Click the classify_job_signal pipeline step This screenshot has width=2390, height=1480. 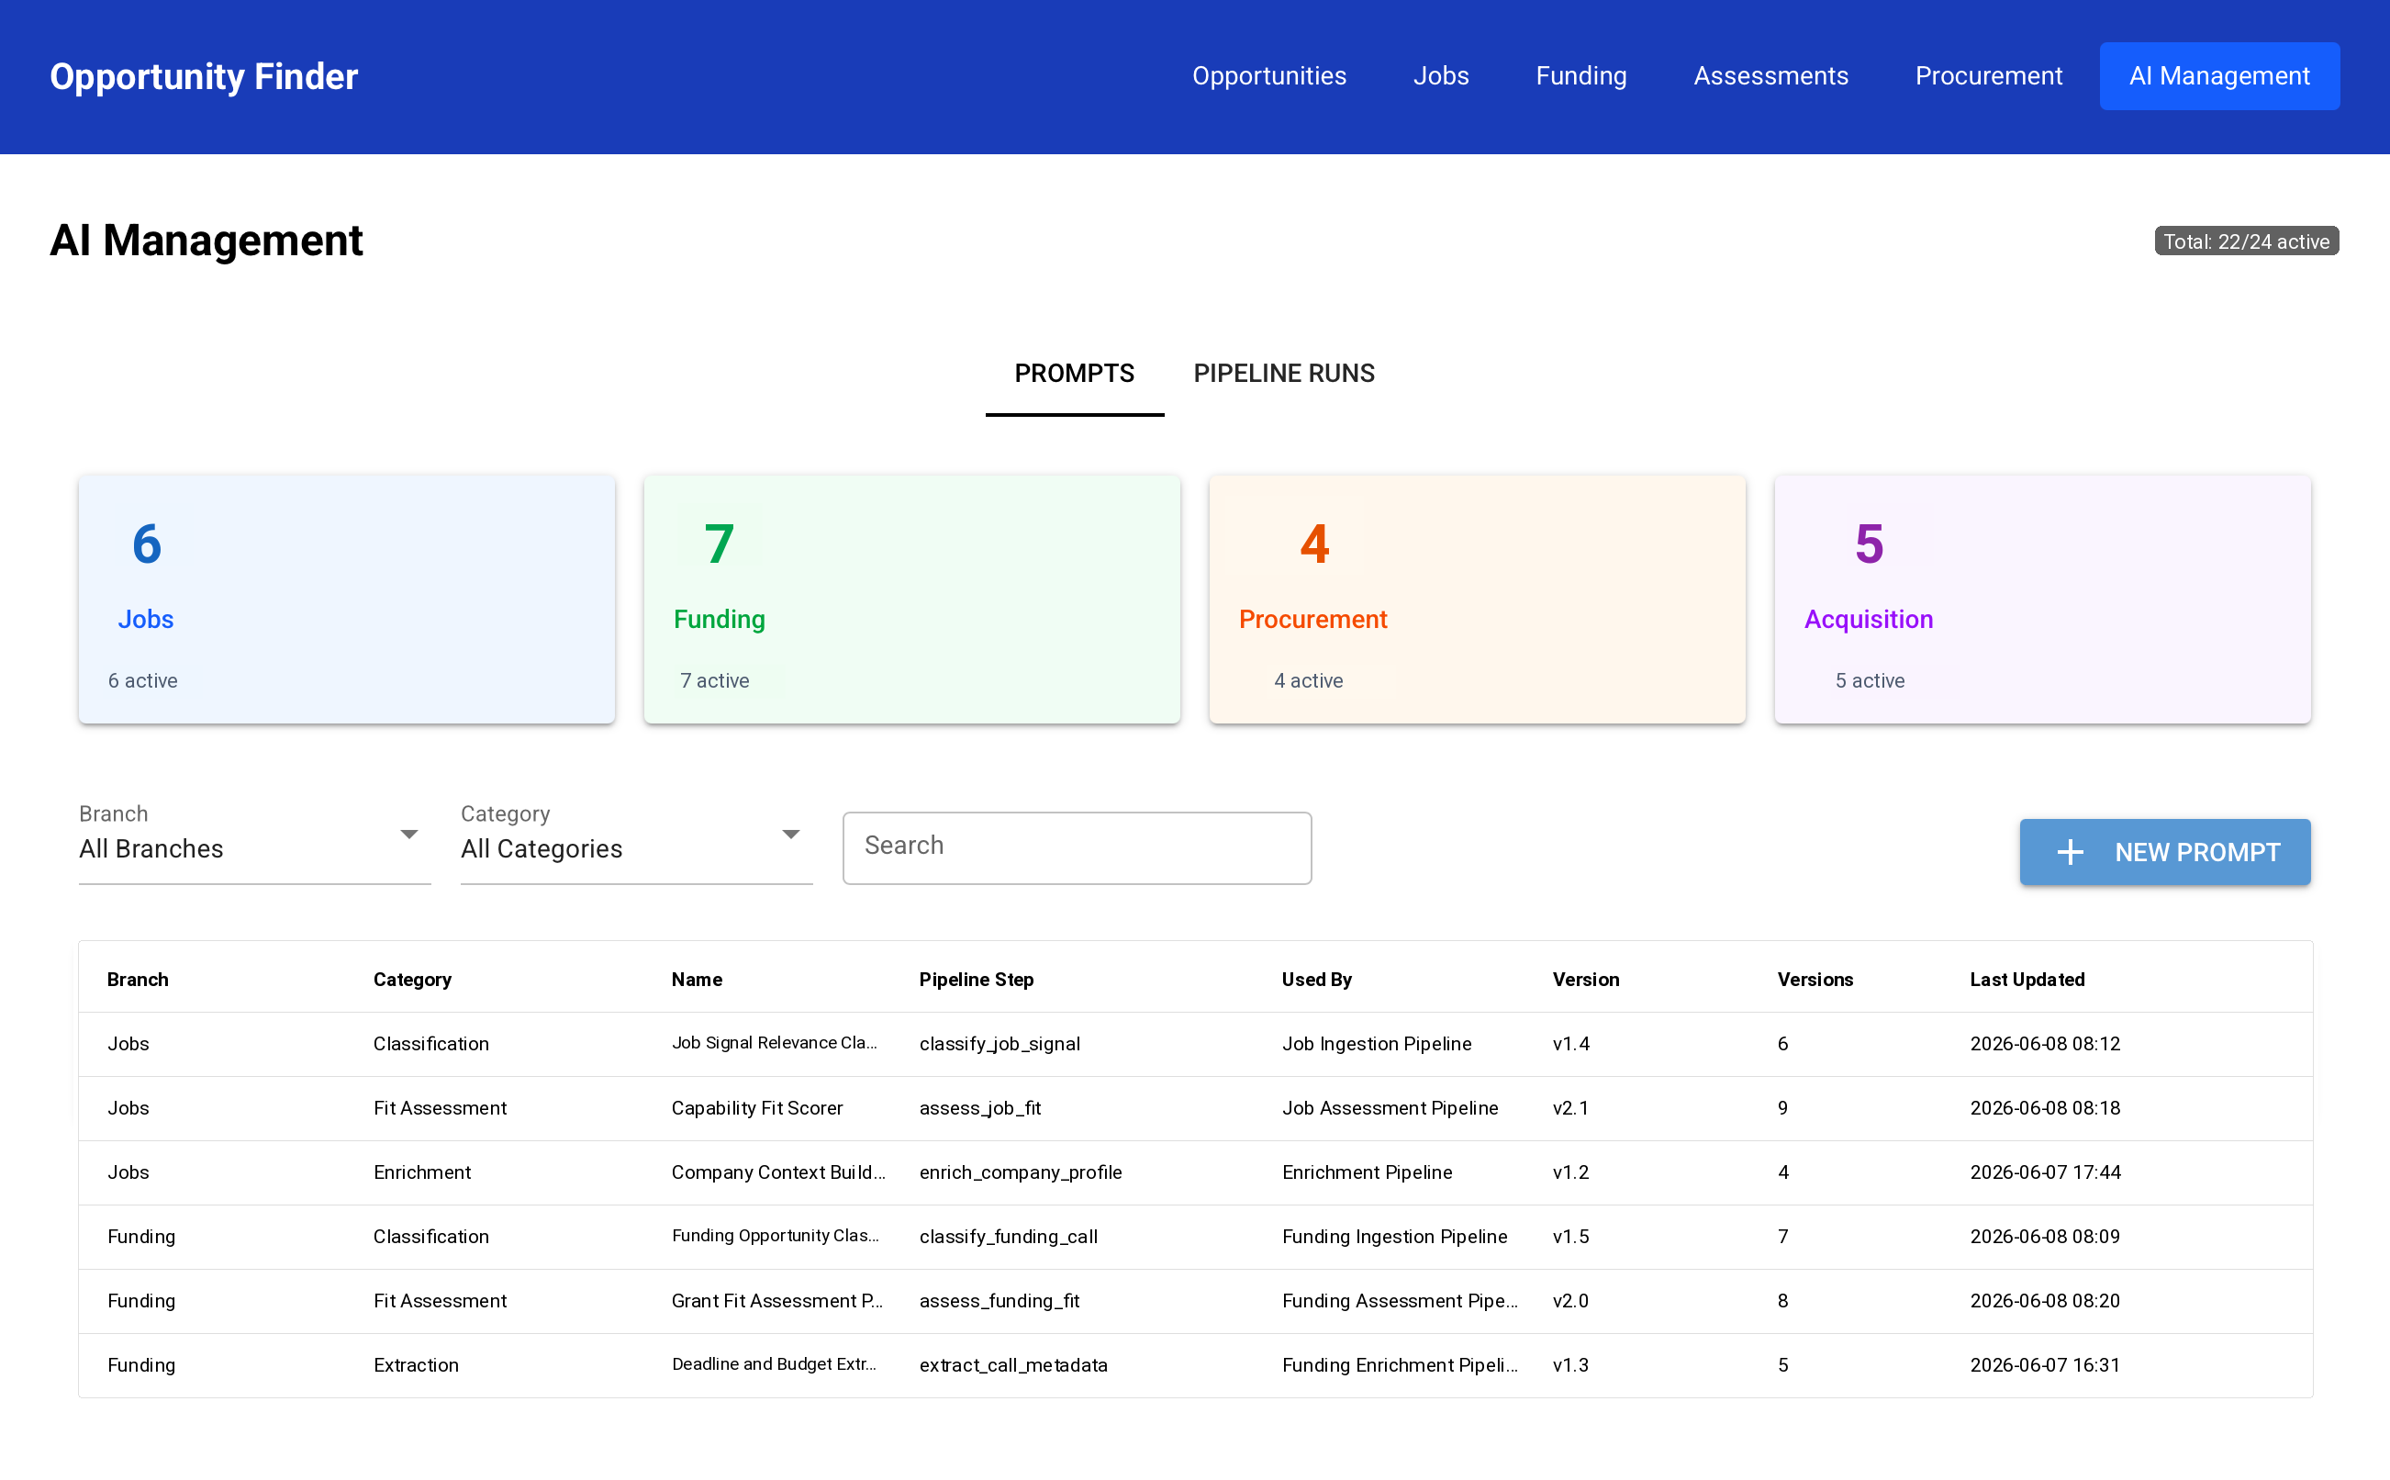coord(999,1045)
